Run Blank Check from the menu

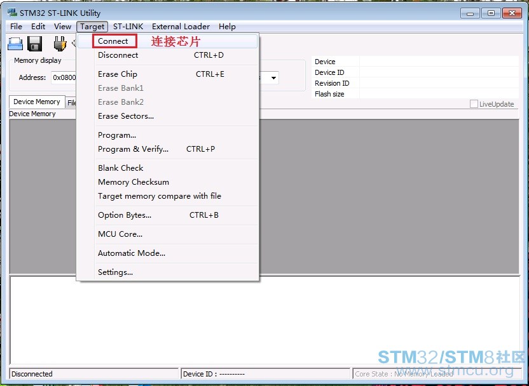[168, 168]
